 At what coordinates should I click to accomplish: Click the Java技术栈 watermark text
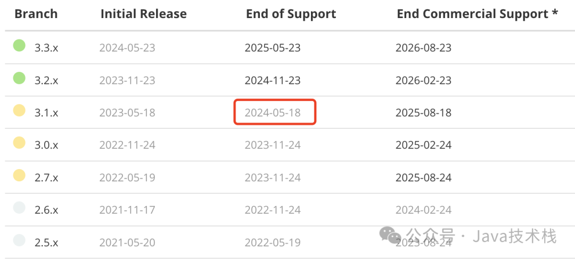[514, 236]
